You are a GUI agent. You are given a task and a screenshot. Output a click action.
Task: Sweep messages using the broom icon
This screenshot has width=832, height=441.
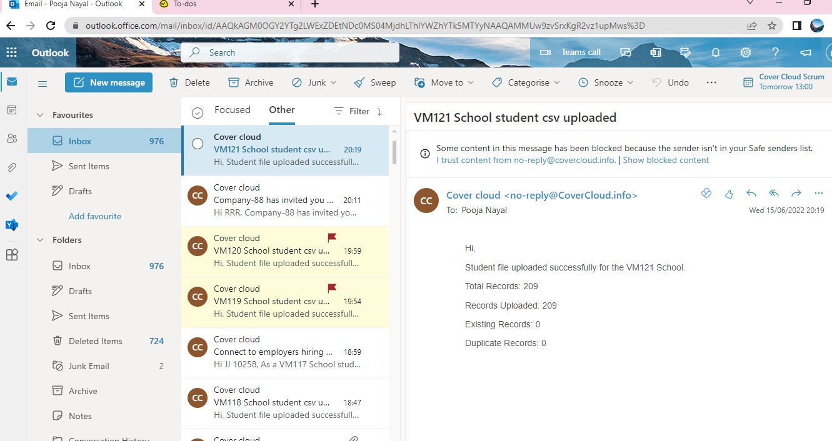pos(358,82)
